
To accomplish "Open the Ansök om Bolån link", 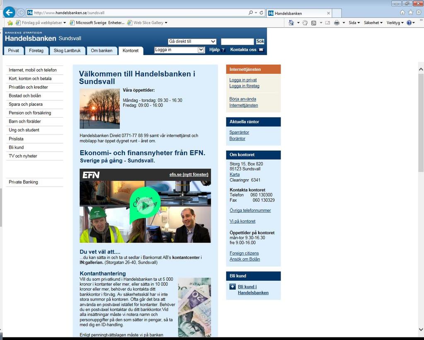I will [x=245, y=259].
